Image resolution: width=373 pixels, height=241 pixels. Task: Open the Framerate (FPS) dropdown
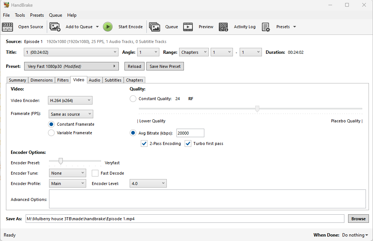click(71, 114)
